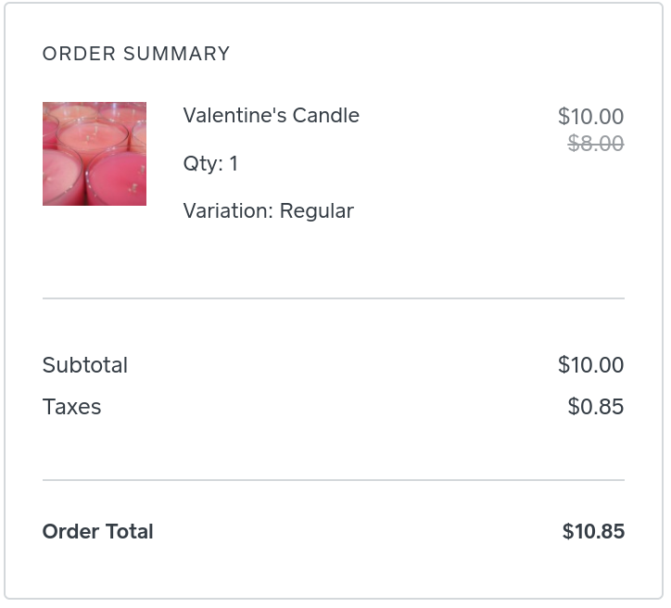Click the word "Total" in bold "Order Total"

pos(130,532)
